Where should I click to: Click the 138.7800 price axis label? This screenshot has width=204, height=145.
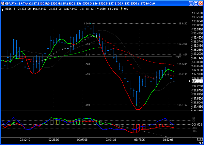coord(197,13)
